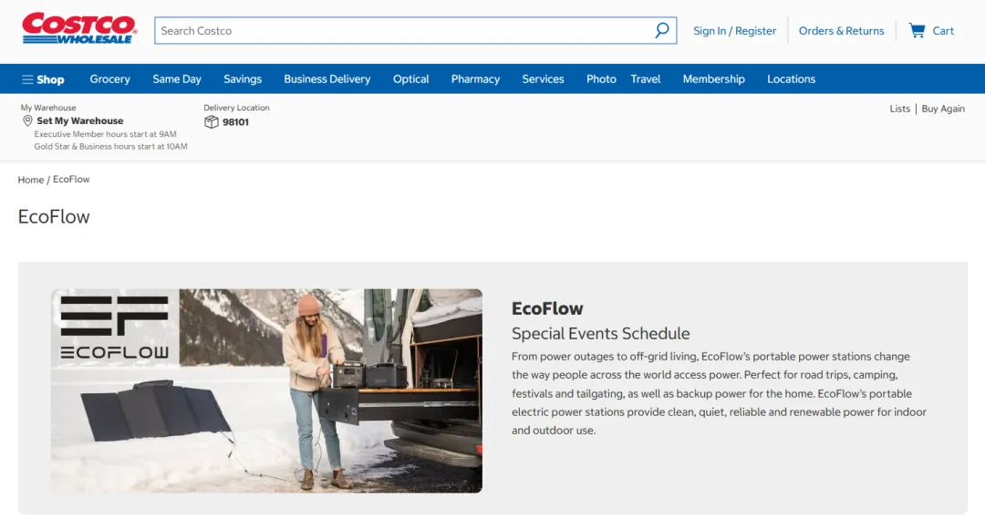Click Set My Warehouse

click(79, 120)
